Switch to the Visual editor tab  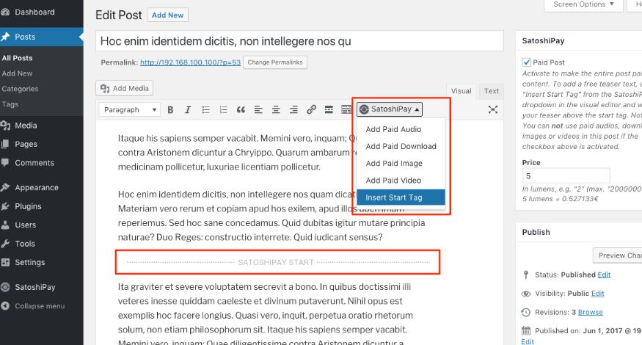click(x=461, y=91)
